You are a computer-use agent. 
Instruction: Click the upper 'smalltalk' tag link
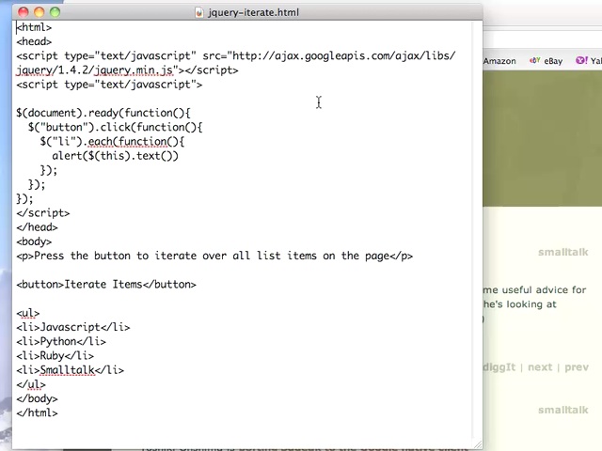coord(562,252)
